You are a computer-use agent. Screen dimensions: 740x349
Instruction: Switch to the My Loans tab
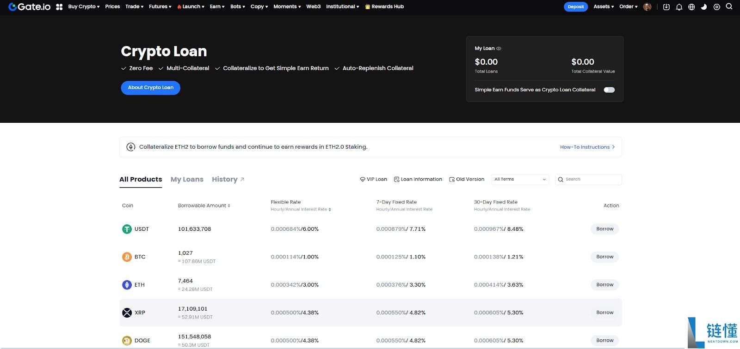(187, 179)
